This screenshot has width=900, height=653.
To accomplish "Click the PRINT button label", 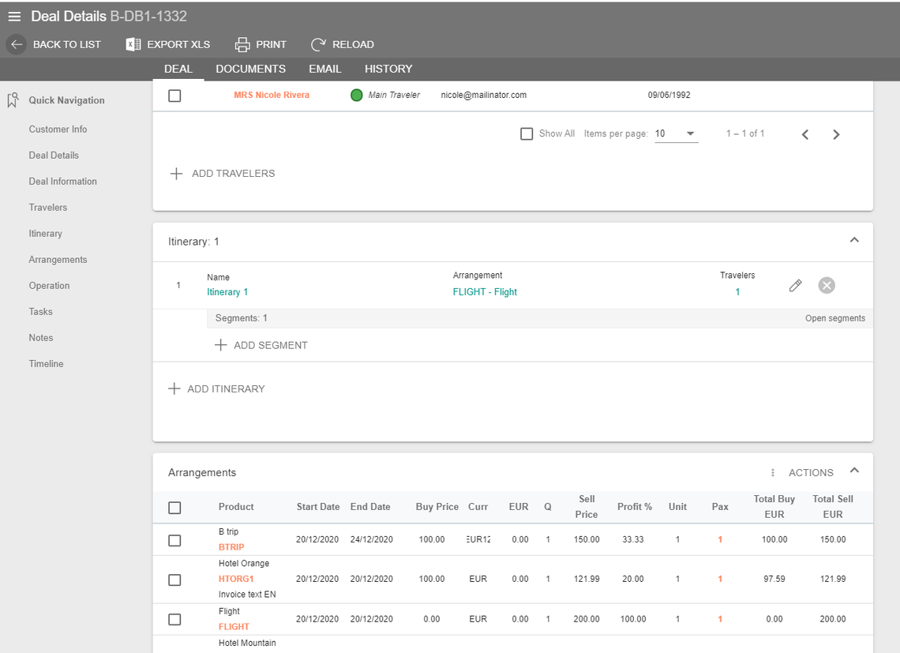I will click(x=271, y=44).
